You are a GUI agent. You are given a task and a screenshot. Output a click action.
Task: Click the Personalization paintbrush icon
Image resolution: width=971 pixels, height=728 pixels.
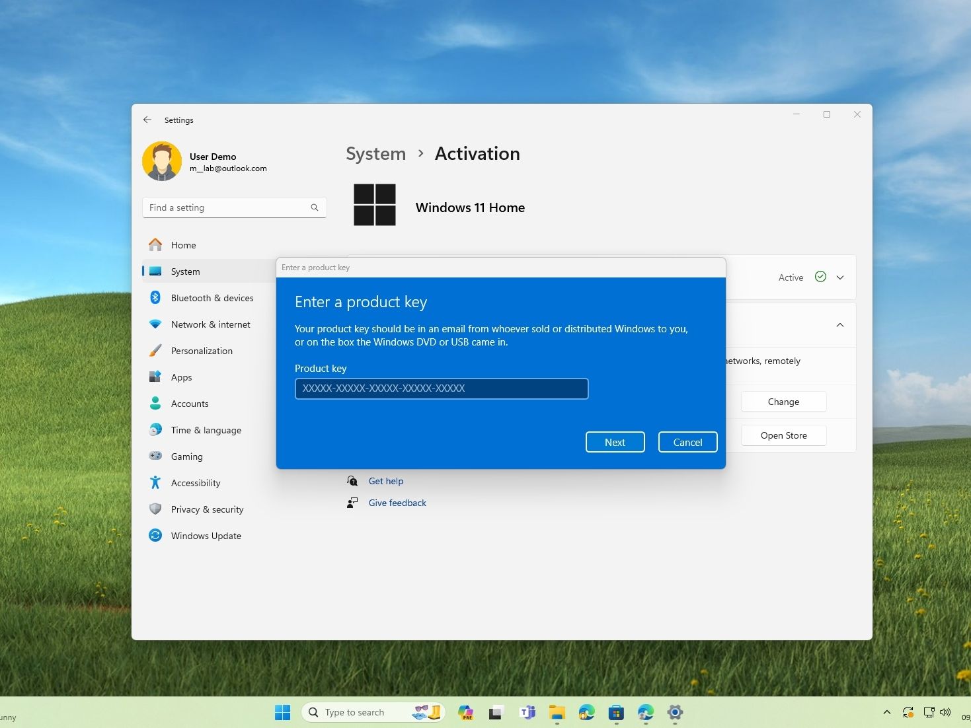(x=155, y=351)
